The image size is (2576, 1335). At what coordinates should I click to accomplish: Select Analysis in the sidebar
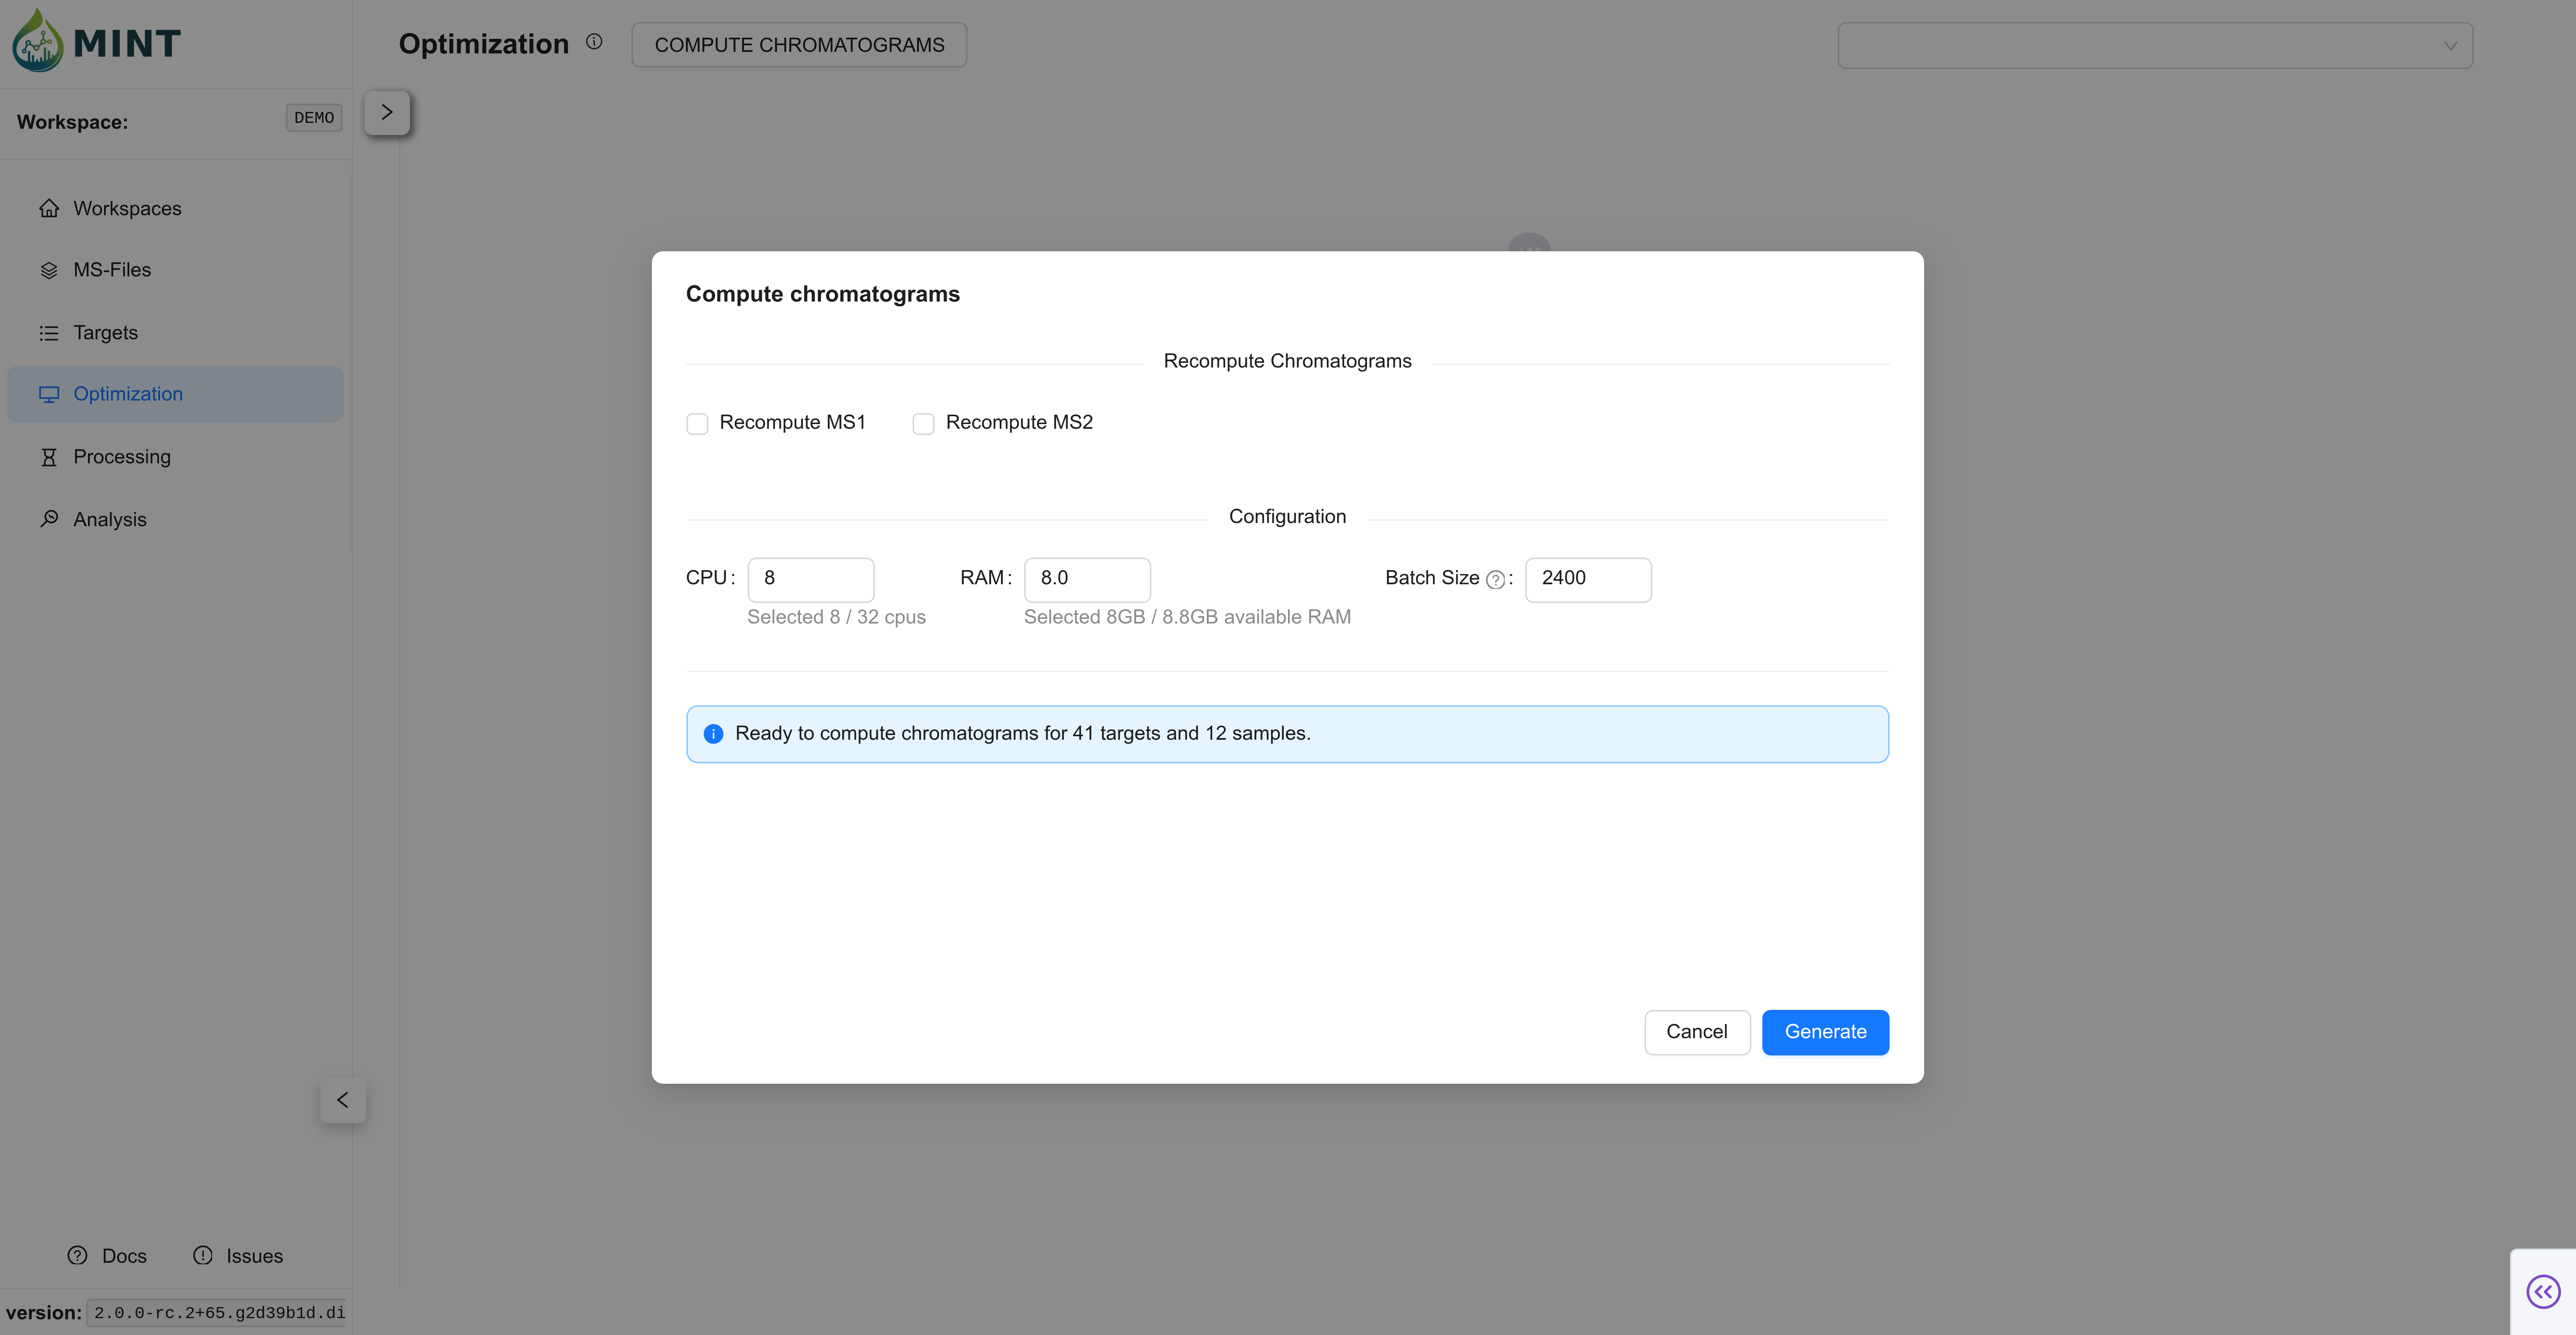point(109,520)
